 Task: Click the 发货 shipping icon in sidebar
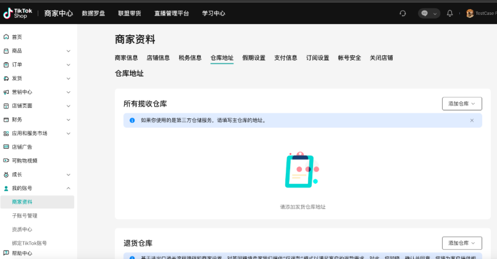pos(6,78)
